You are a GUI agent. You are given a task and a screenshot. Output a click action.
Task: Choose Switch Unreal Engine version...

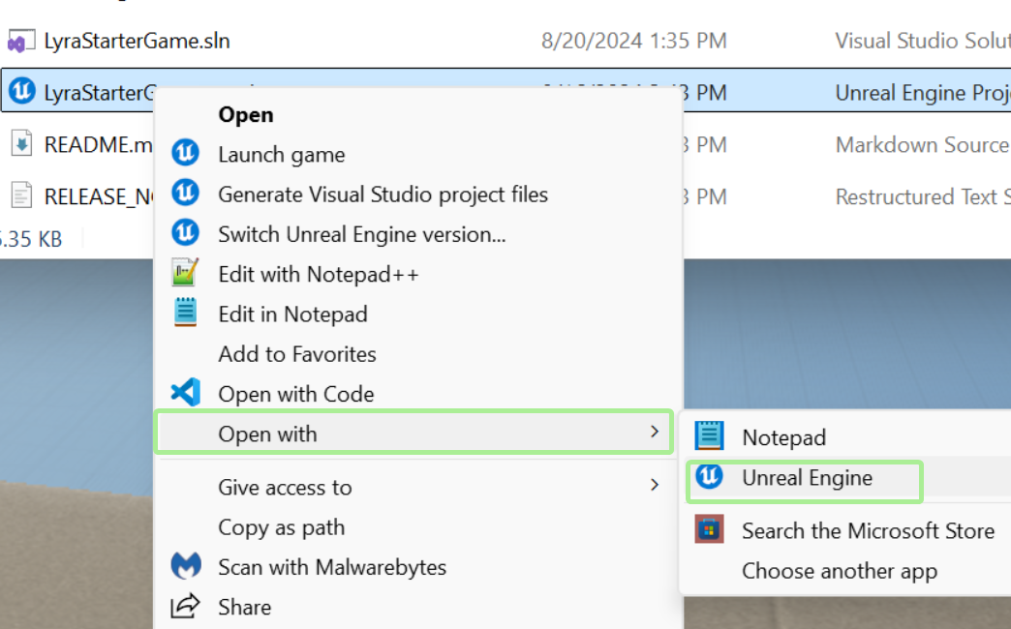pyautogui.click(x=362, y=234)
